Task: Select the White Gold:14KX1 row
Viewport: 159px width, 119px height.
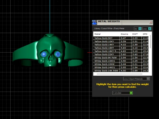Action: (121, 67)
